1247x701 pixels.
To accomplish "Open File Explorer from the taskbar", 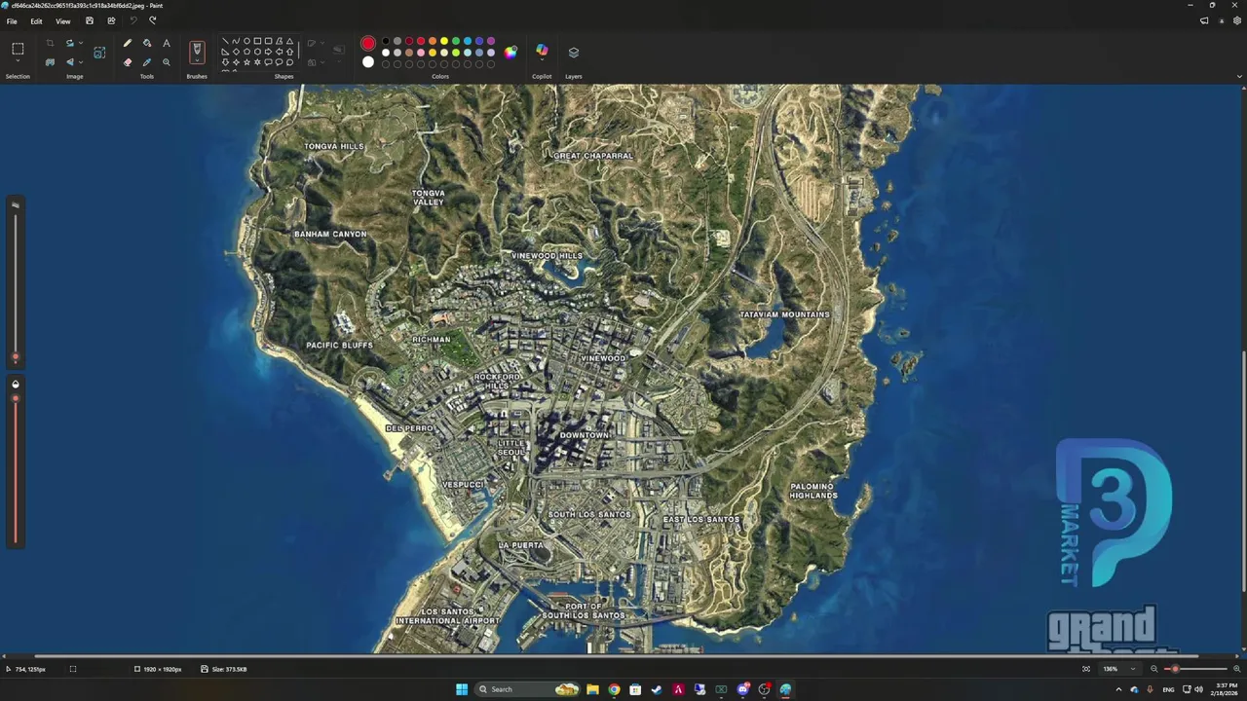I will click(x=592, y=689).
